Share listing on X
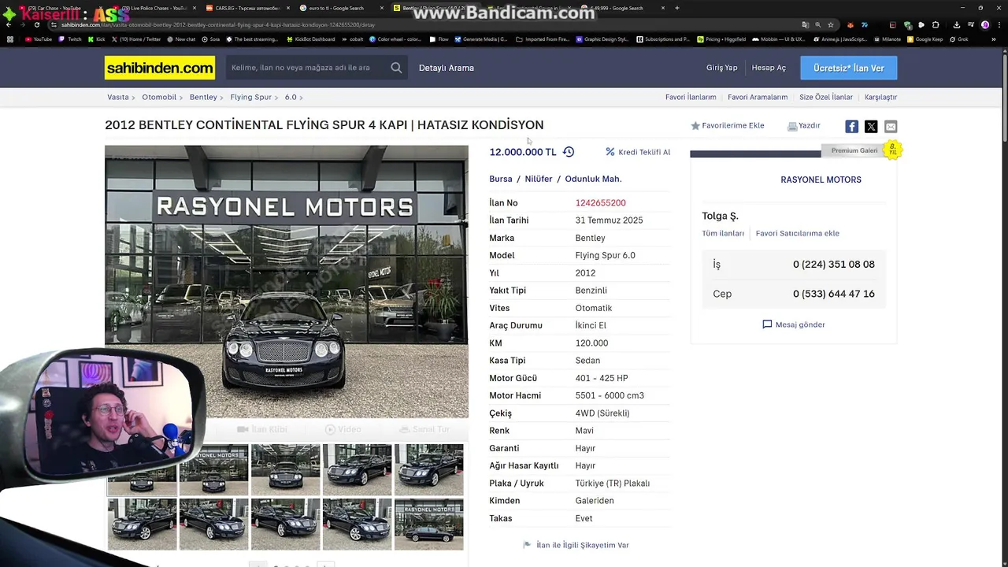This screenshot has height=567, width=1008. pos(871,127)
